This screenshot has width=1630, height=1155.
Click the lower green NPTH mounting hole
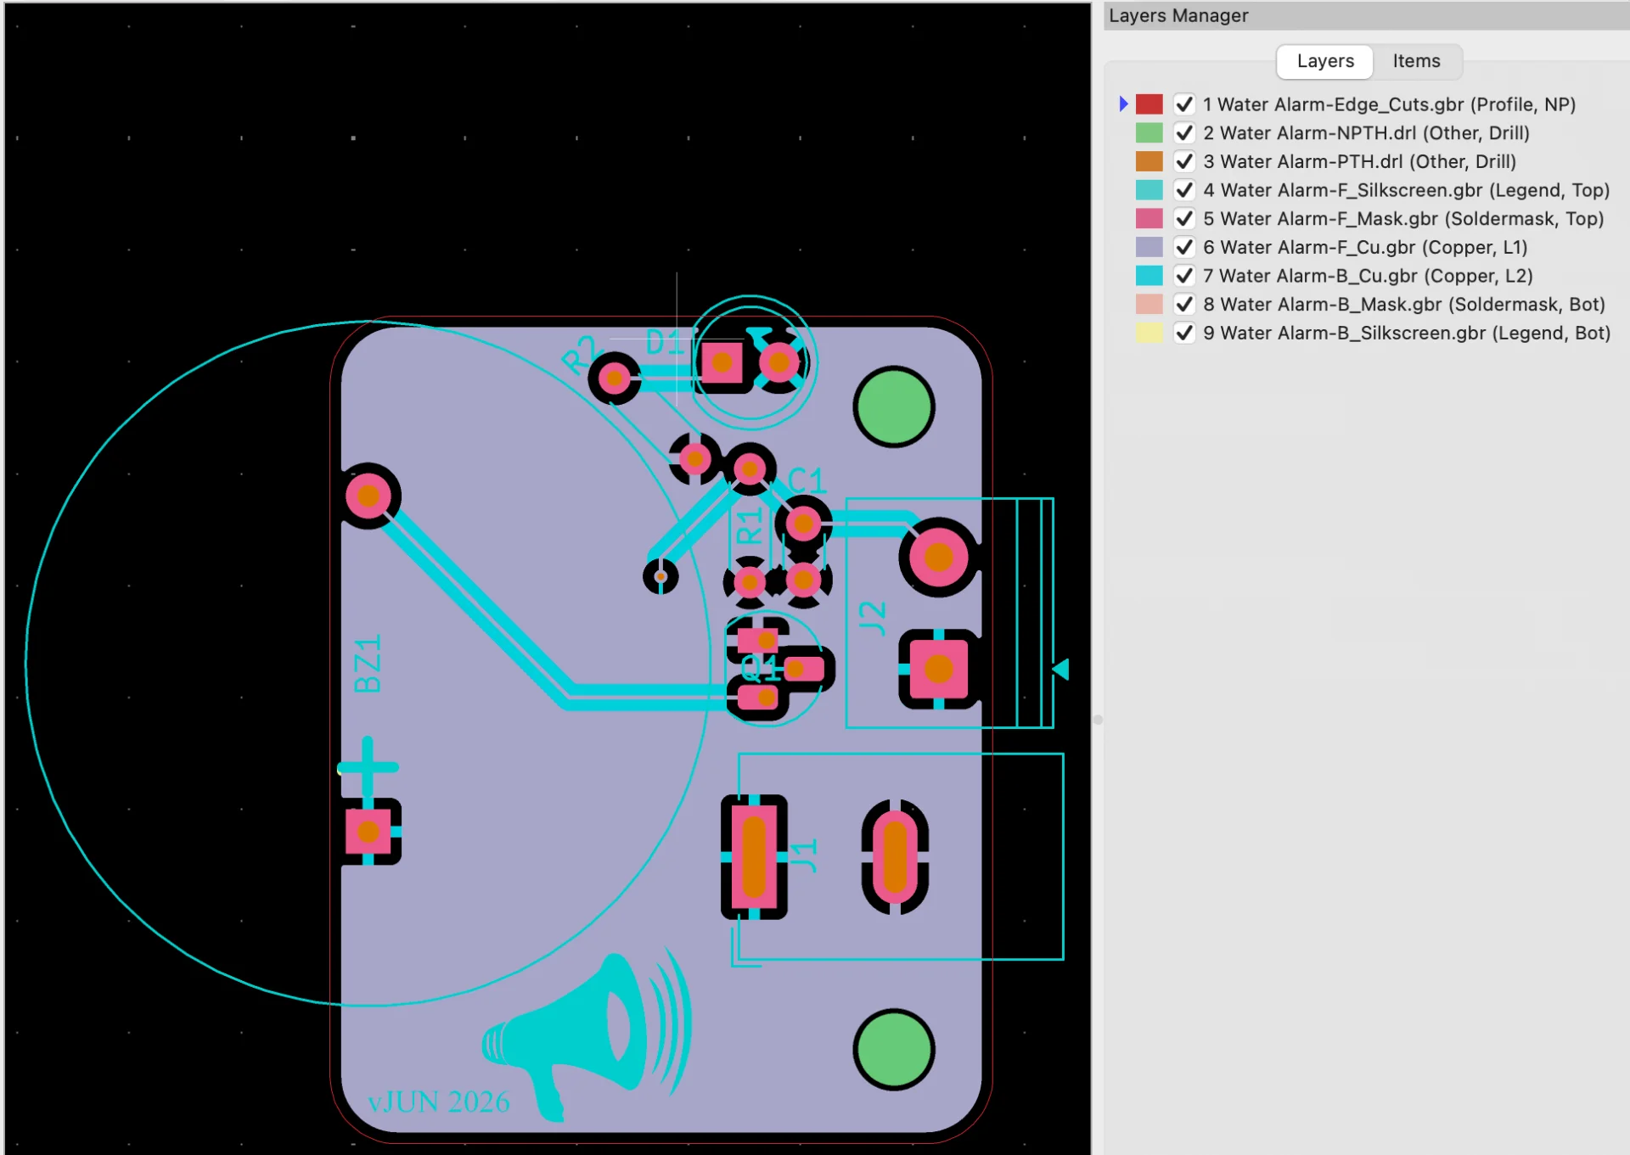click(894, 1050)
